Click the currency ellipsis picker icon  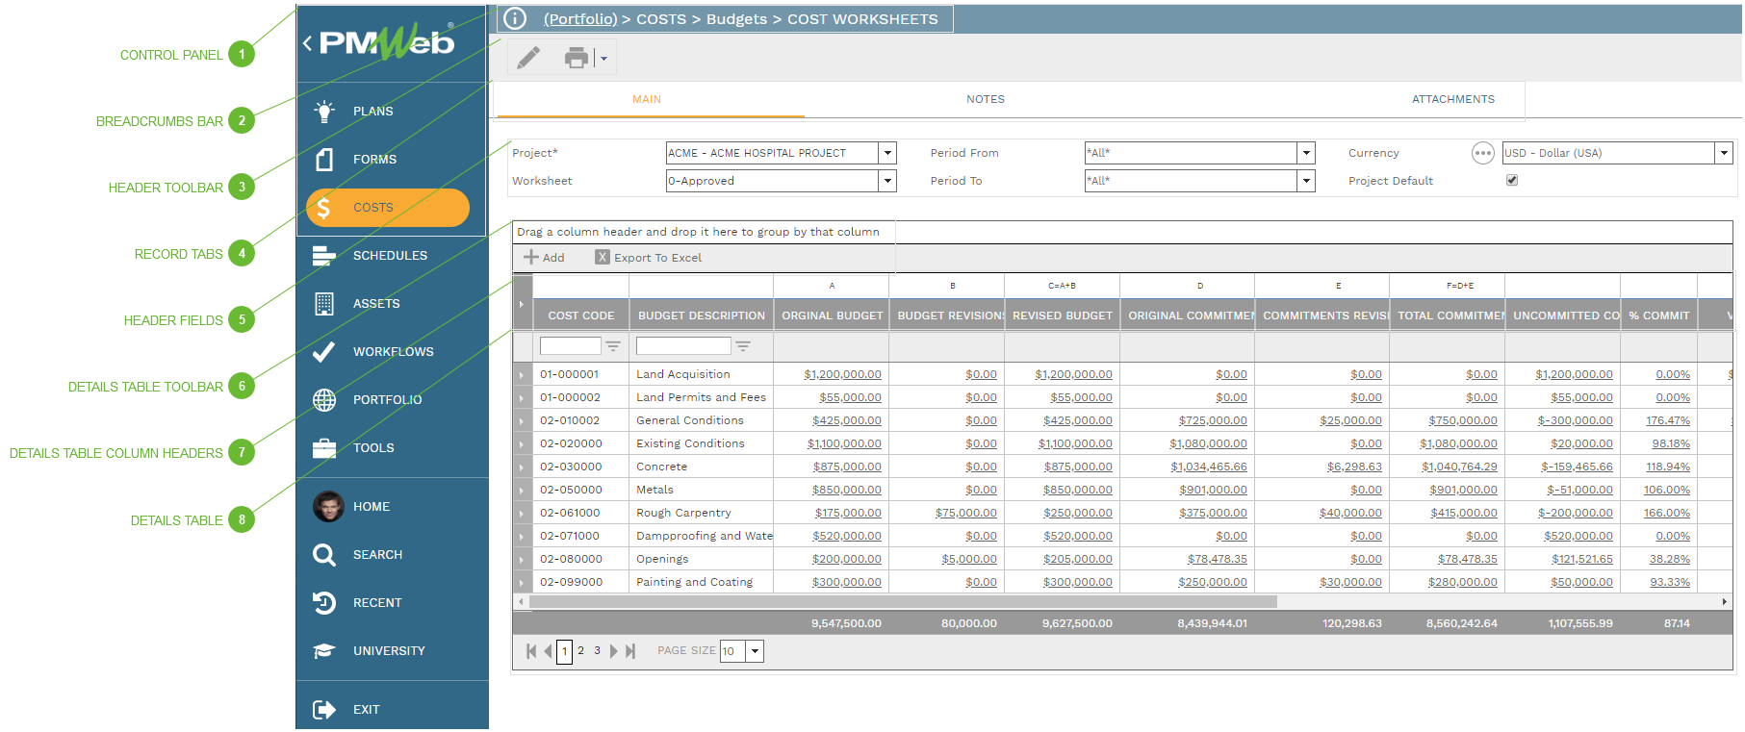[1482, 153]
